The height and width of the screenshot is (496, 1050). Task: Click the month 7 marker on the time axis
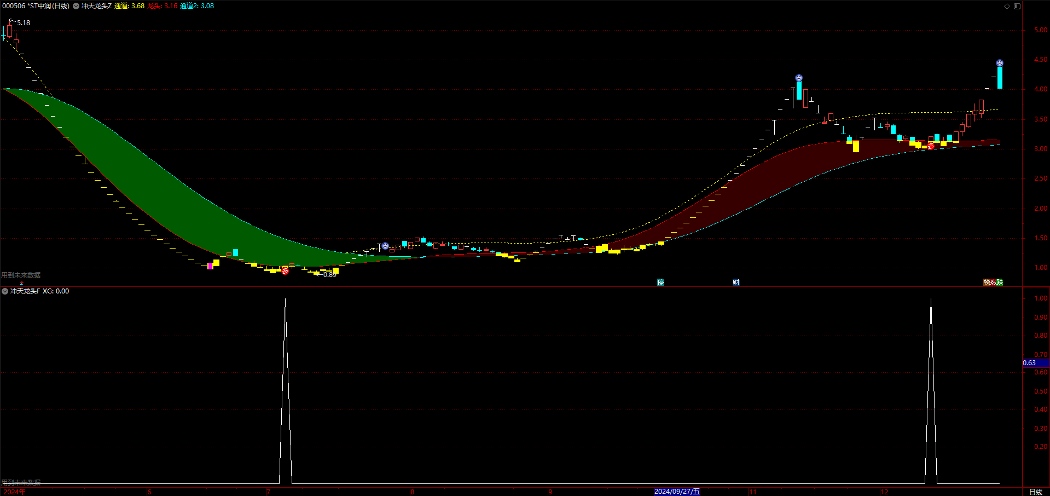268,492
